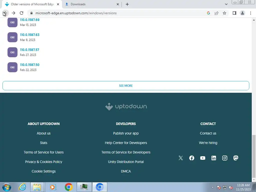
Task: Click the EXE icon for version 110.0.1587.63
Action: [x=12, y=37]
